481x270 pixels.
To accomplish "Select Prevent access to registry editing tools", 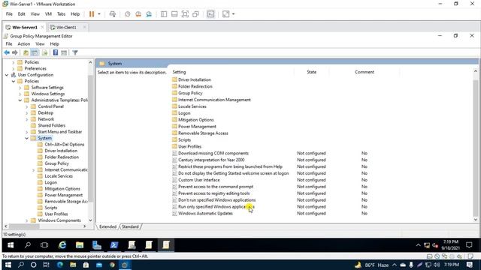I will [x=213, y=193].
